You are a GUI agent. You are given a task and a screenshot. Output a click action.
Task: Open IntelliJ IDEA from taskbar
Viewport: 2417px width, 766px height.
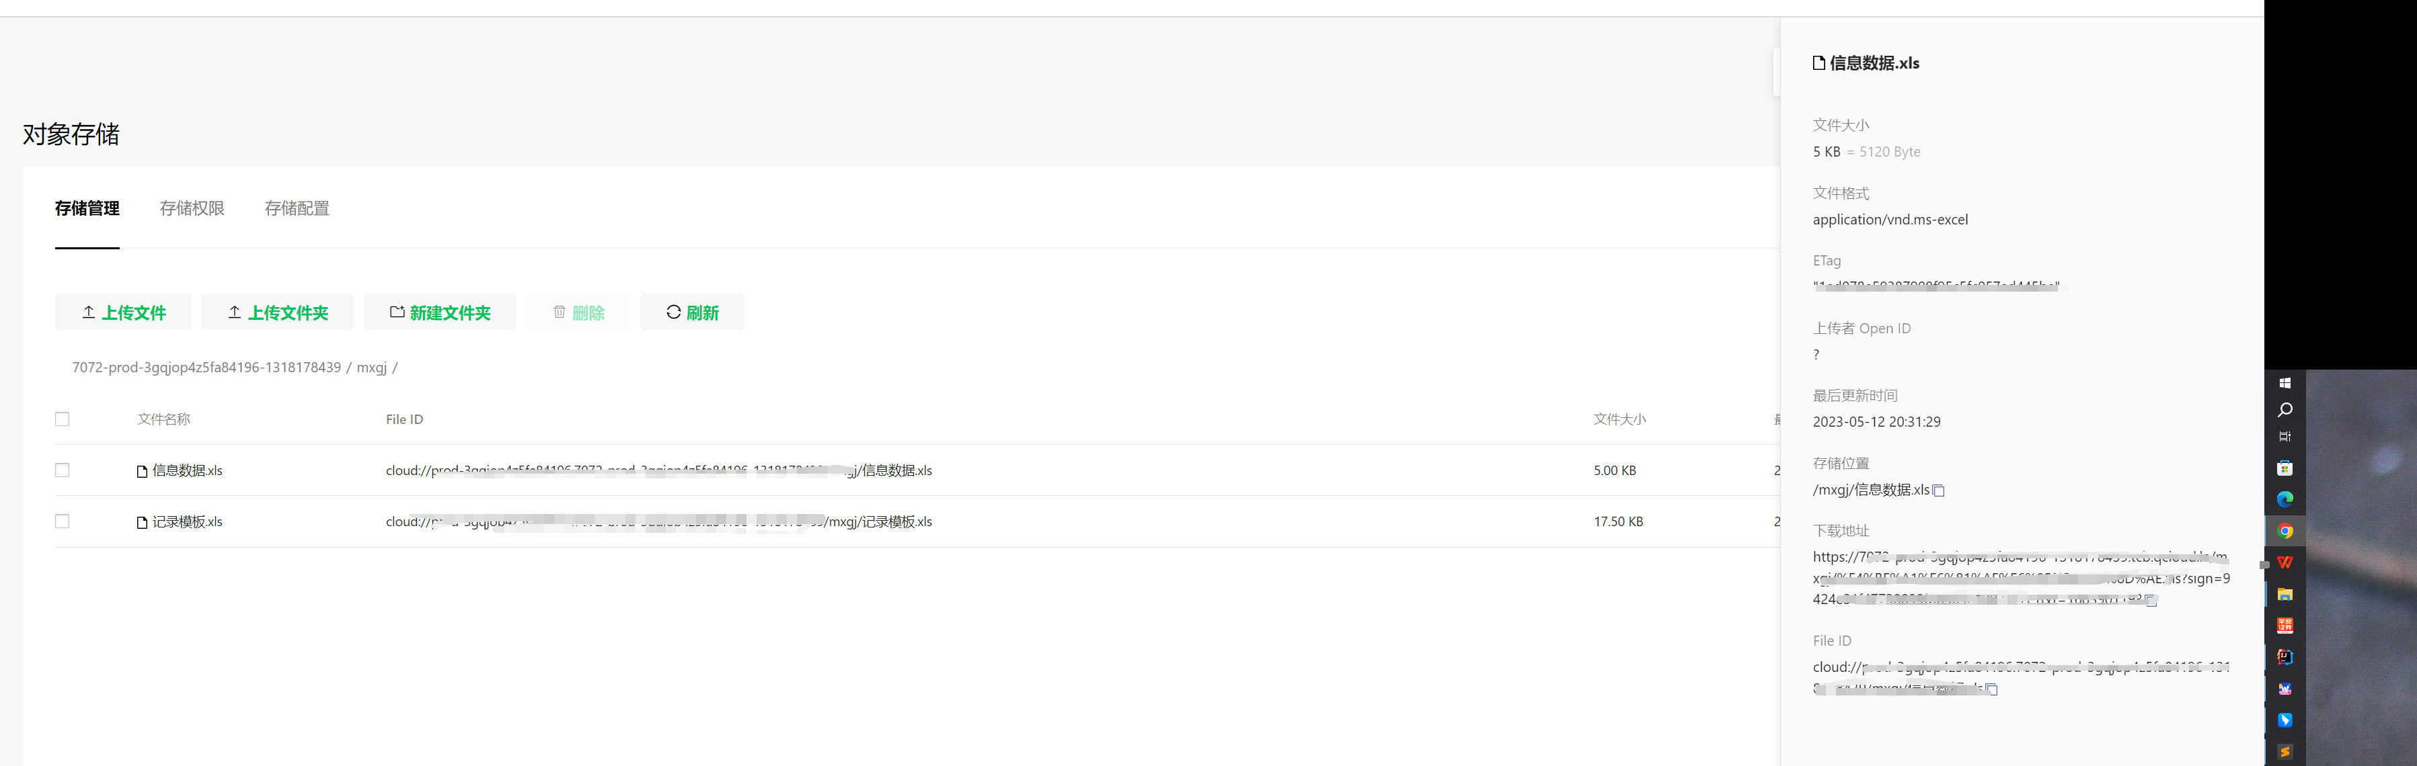coord(2285,657)
